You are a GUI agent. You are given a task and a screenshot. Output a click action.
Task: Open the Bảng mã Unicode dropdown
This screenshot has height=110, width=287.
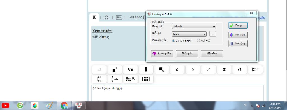pyautogui.click(x=194, y=27)
